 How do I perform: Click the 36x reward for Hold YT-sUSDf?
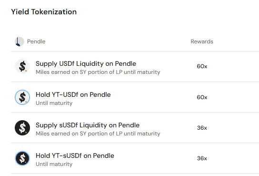click(202, 158)
